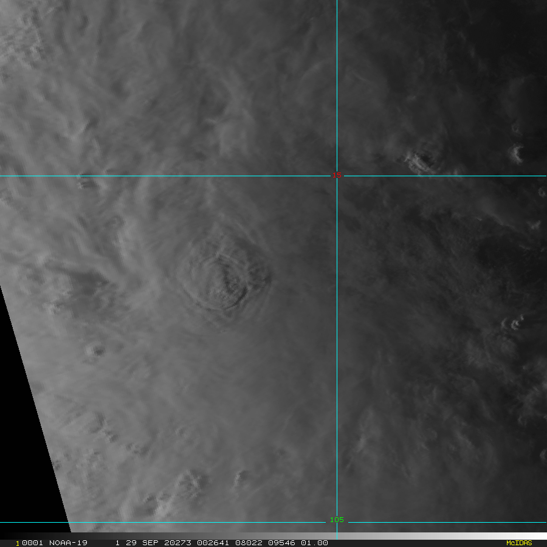This screenshot has height=547, width=547.
Task: Click the "002641" time value
Action: point(213,543)
